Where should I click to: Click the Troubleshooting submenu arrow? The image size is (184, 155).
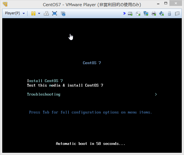point(156,94)
